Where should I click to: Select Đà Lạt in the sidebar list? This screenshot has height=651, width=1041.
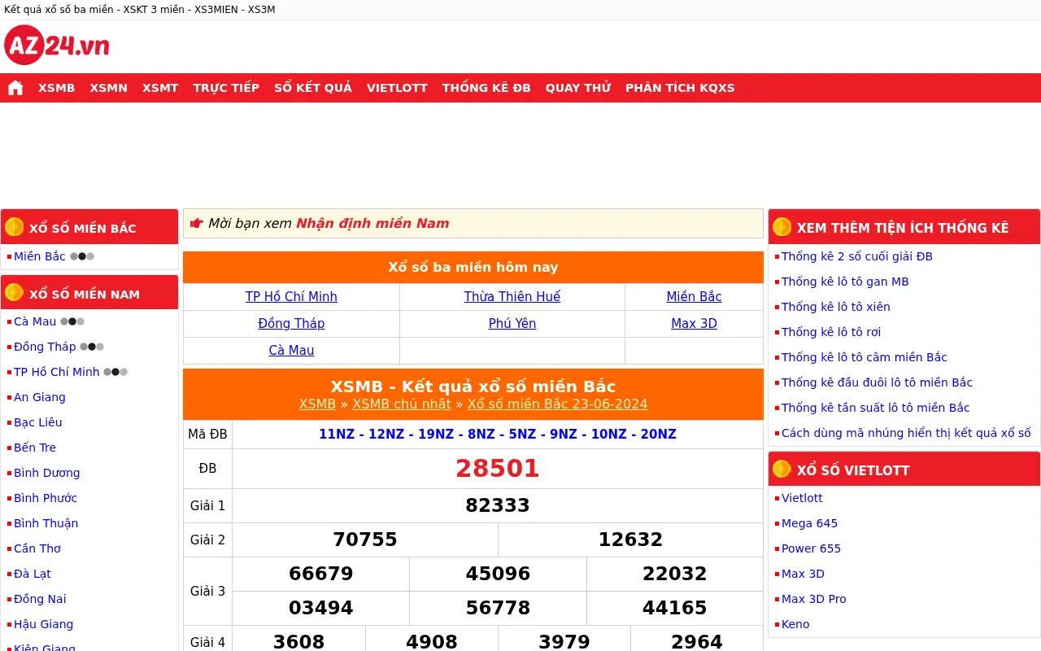click(x=33, y=574)
